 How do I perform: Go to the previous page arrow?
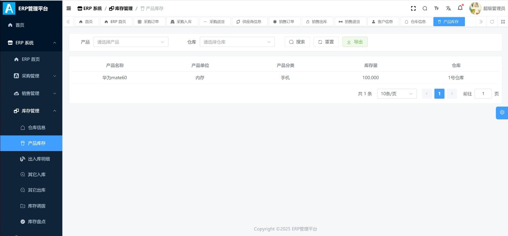[427, 94]
